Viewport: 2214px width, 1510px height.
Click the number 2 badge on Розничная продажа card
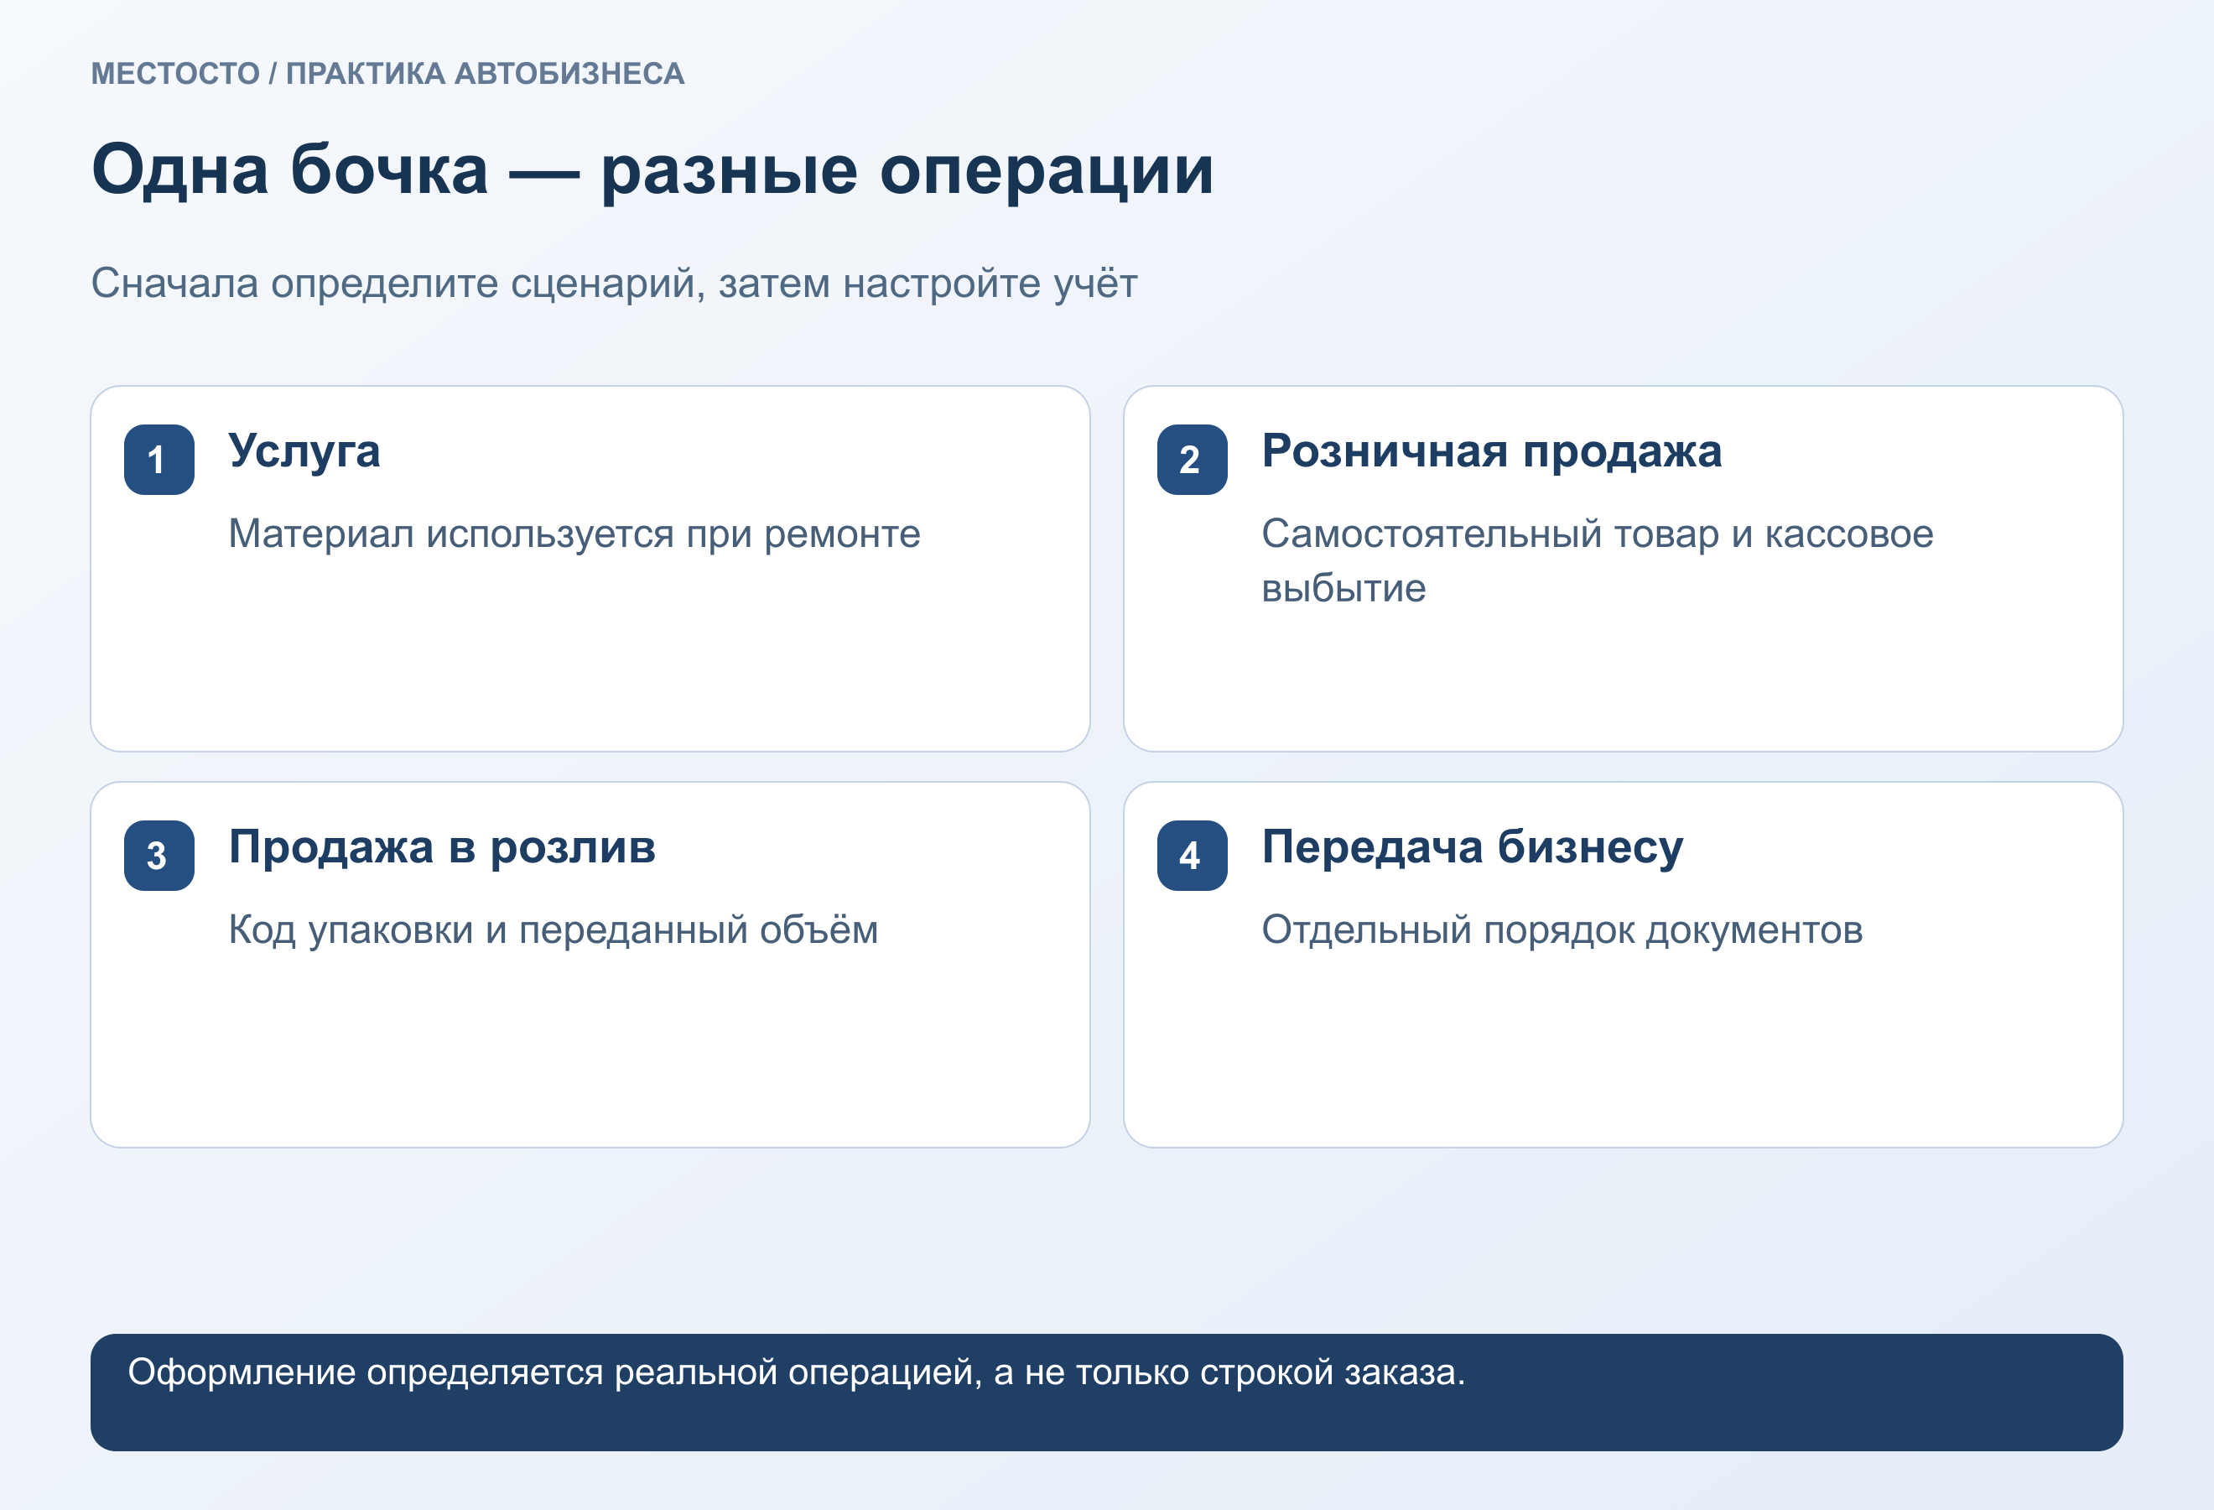coord(1192,459)
